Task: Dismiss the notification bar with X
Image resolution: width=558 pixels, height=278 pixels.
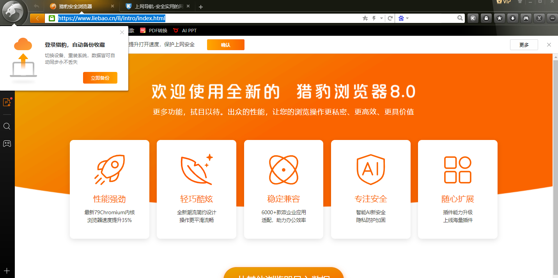Action: pos(549,45)
